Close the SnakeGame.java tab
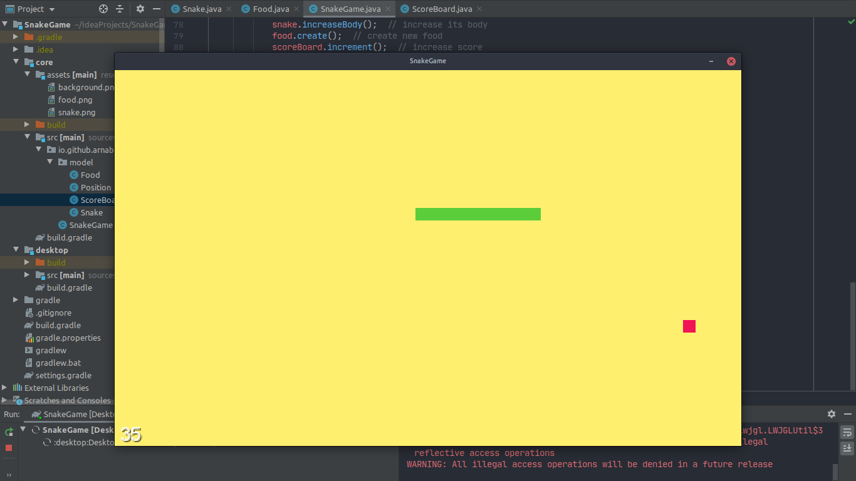The height and width of the screenshot is (481, 856). coord(387,9)
